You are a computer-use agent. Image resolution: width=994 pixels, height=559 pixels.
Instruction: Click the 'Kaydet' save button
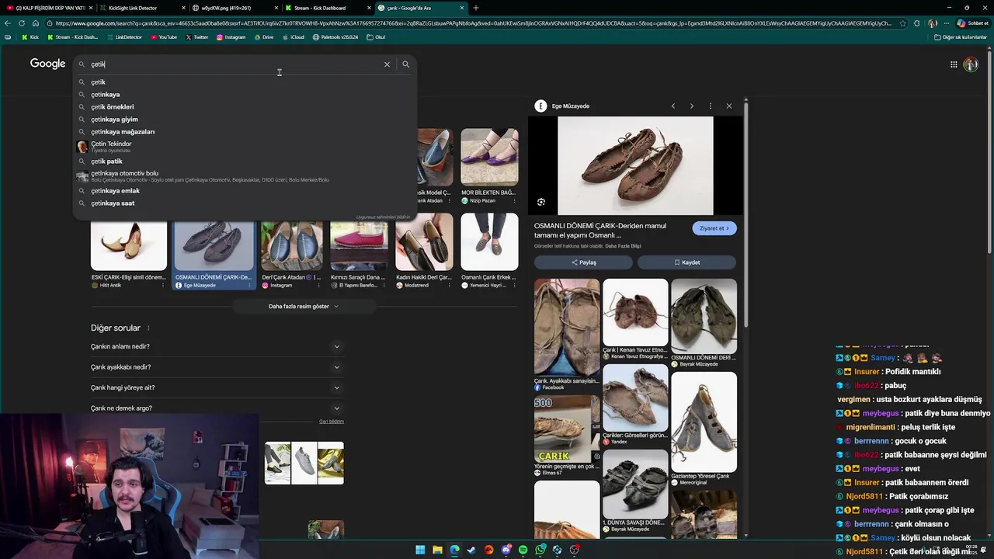[x=686, y=262]
